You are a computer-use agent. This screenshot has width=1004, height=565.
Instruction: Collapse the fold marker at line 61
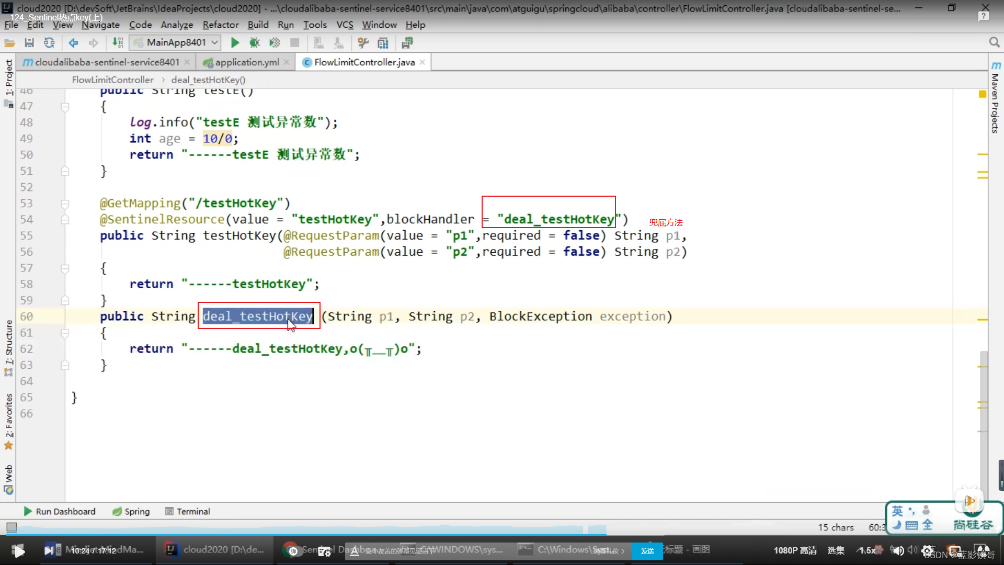pyautogui.click(x=65, y=333)
